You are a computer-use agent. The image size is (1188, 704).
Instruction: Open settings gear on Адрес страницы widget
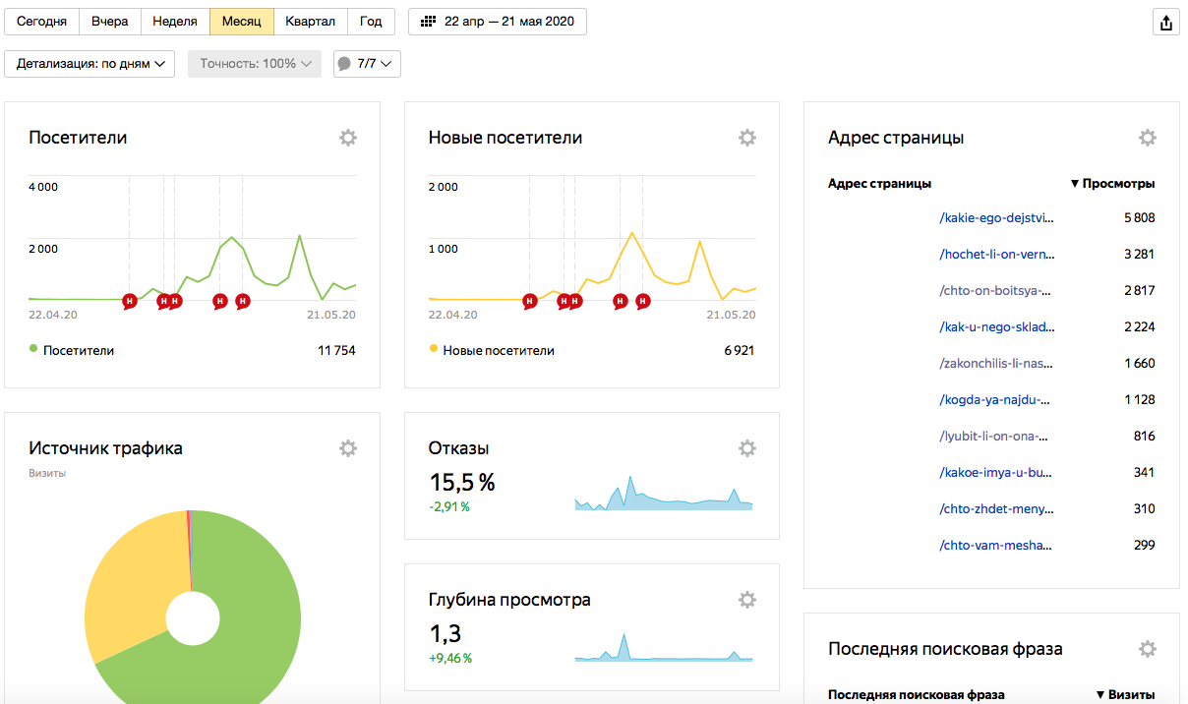click(1148, 138)
